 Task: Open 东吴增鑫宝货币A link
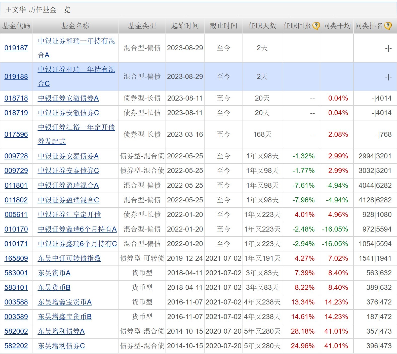(65, 302)
